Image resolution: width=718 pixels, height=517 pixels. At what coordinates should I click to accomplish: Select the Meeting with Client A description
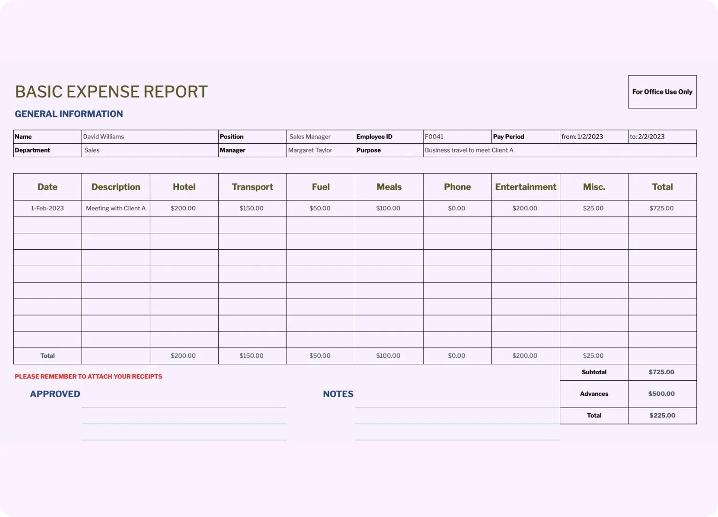pyautogui.click(x=115, y=208)
